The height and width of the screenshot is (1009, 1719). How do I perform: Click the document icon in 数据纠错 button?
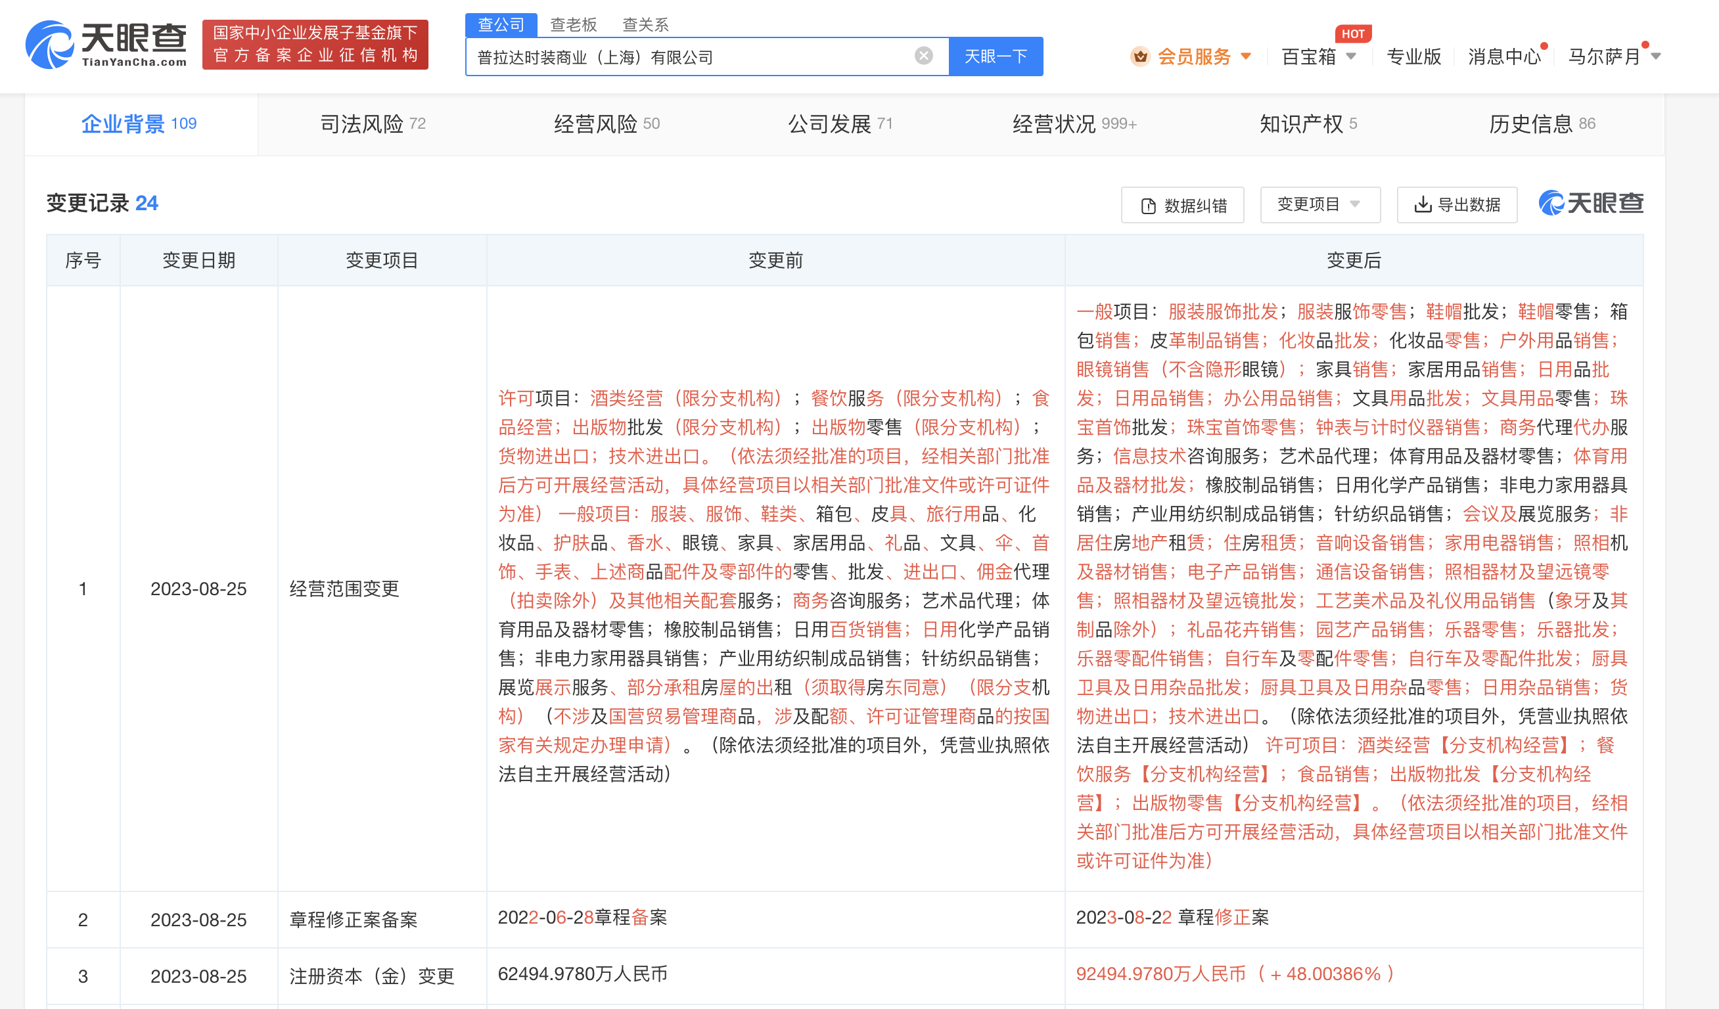[1149, 205]
